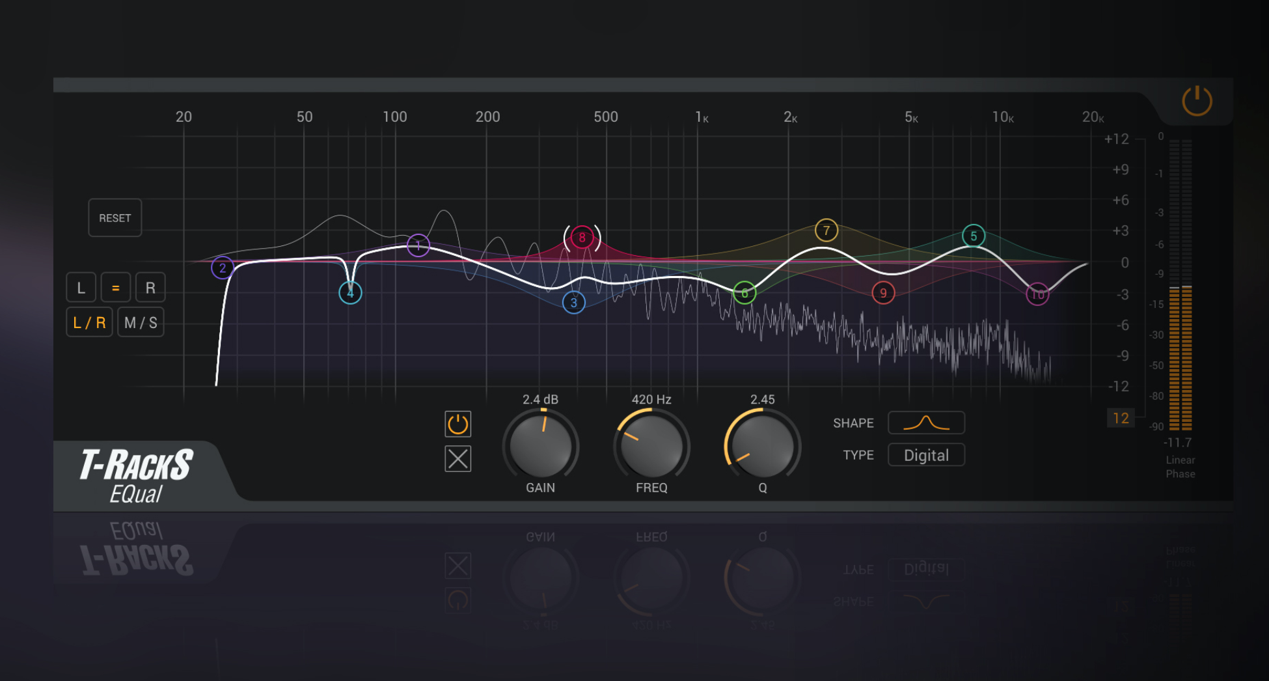Click the channel link equals button
The width and height of the screenshot is (1269, 681).
click(116, 288)
